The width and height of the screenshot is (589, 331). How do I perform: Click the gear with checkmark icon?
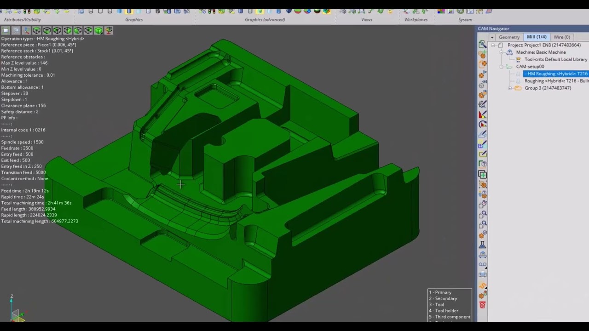click(x=482, y=234)
